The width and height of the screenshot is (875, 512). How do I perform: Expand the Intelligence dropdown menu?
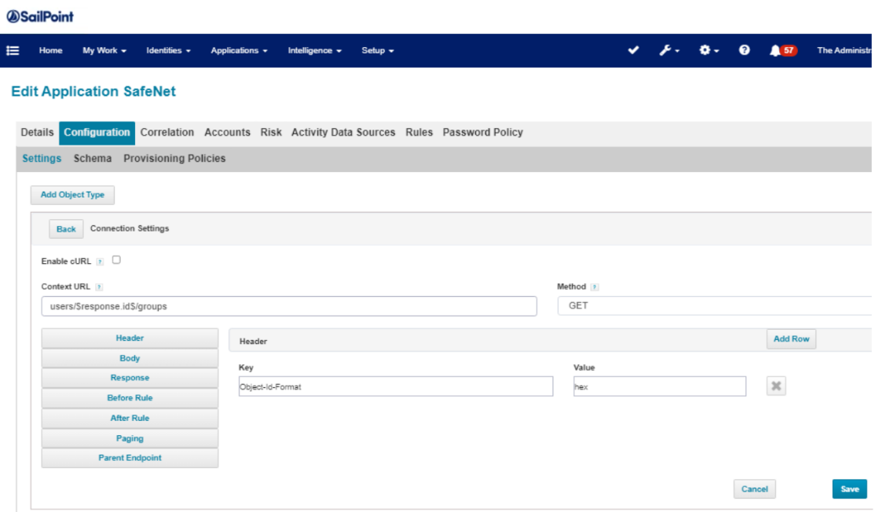315,51
